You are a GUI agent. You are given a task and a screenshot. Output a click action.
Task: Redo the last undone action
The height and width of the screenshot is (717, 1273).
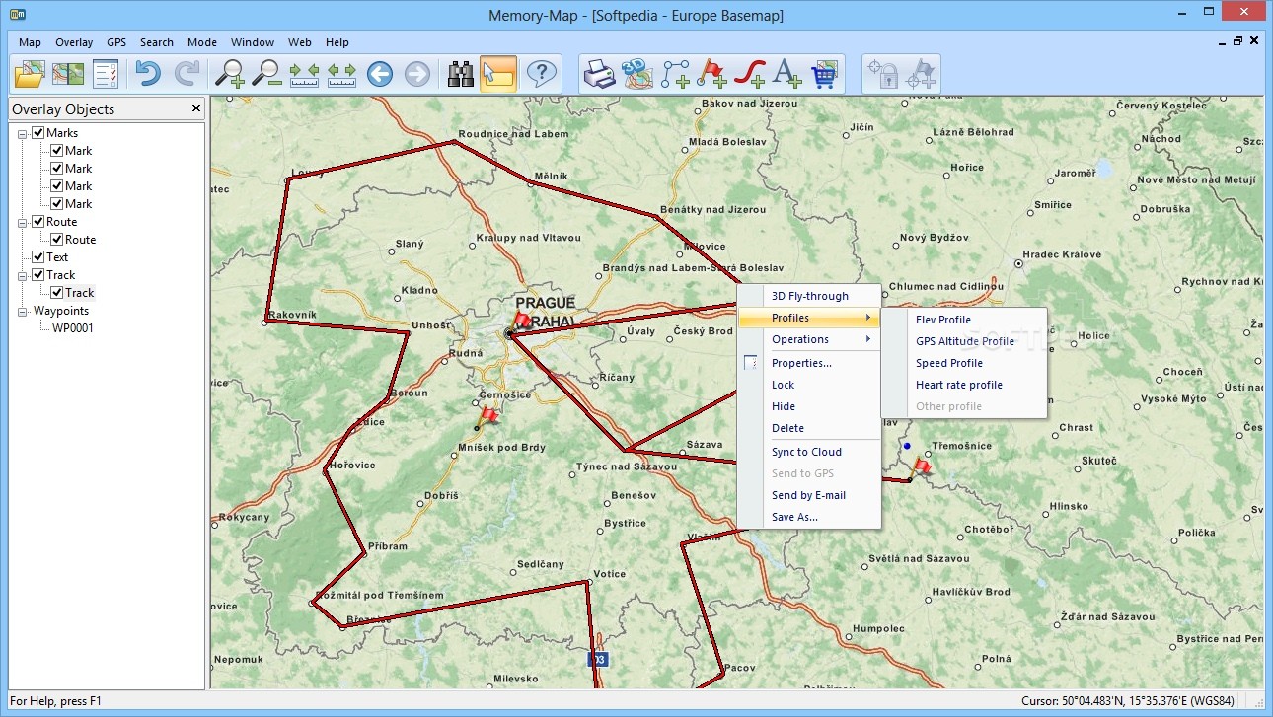(x=187, y=74)
